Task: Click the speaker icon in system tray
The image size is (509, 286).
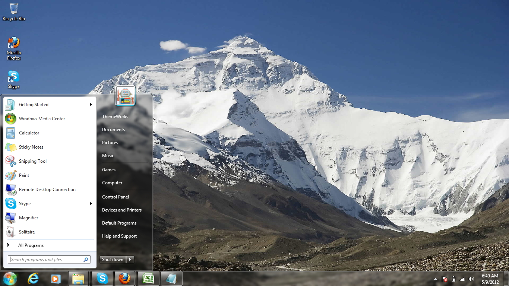Action: tap(471, 279)
